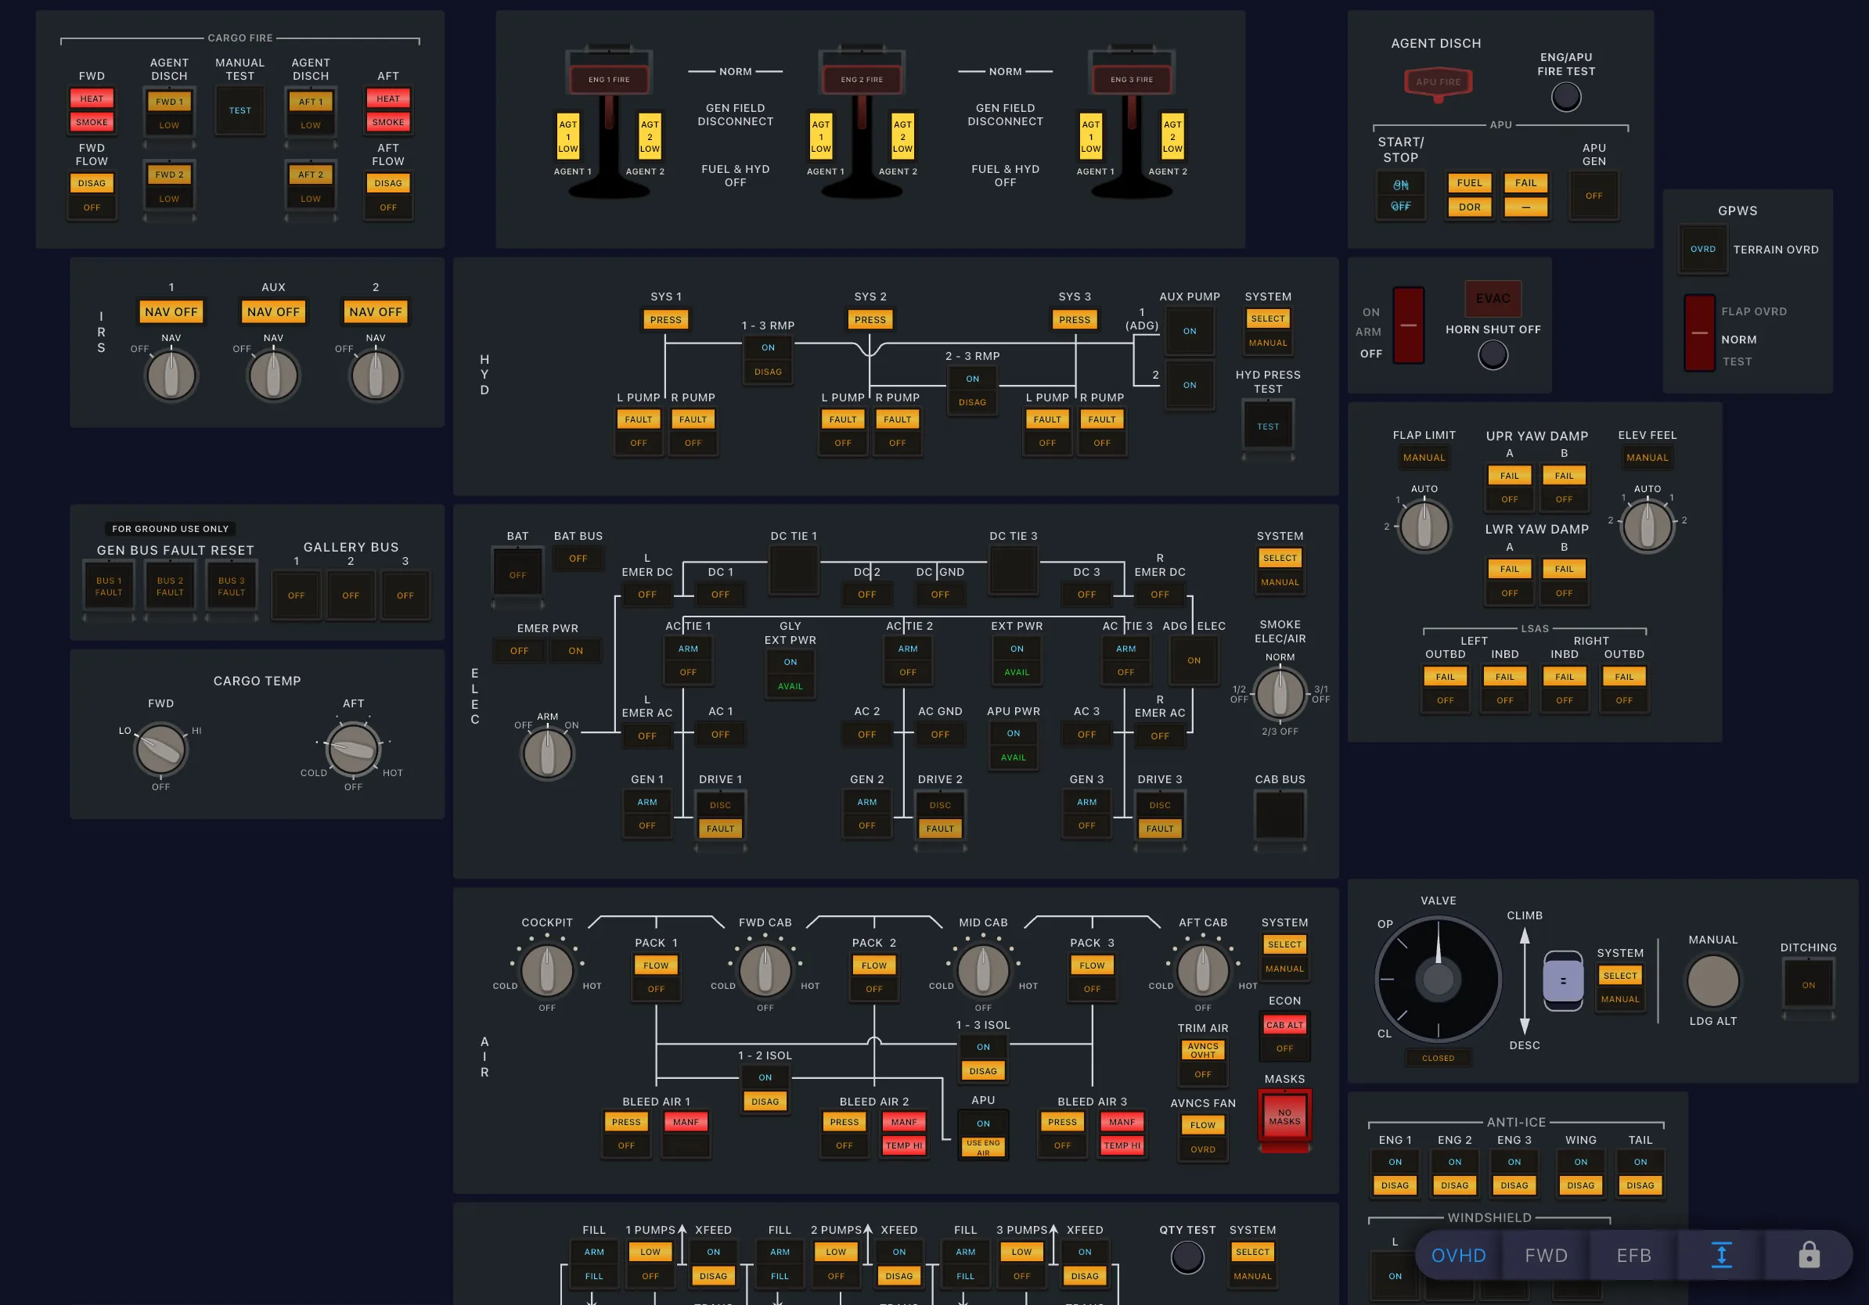
Task: Turn the COCKPIT temperature knob
Action: point(547,970)
